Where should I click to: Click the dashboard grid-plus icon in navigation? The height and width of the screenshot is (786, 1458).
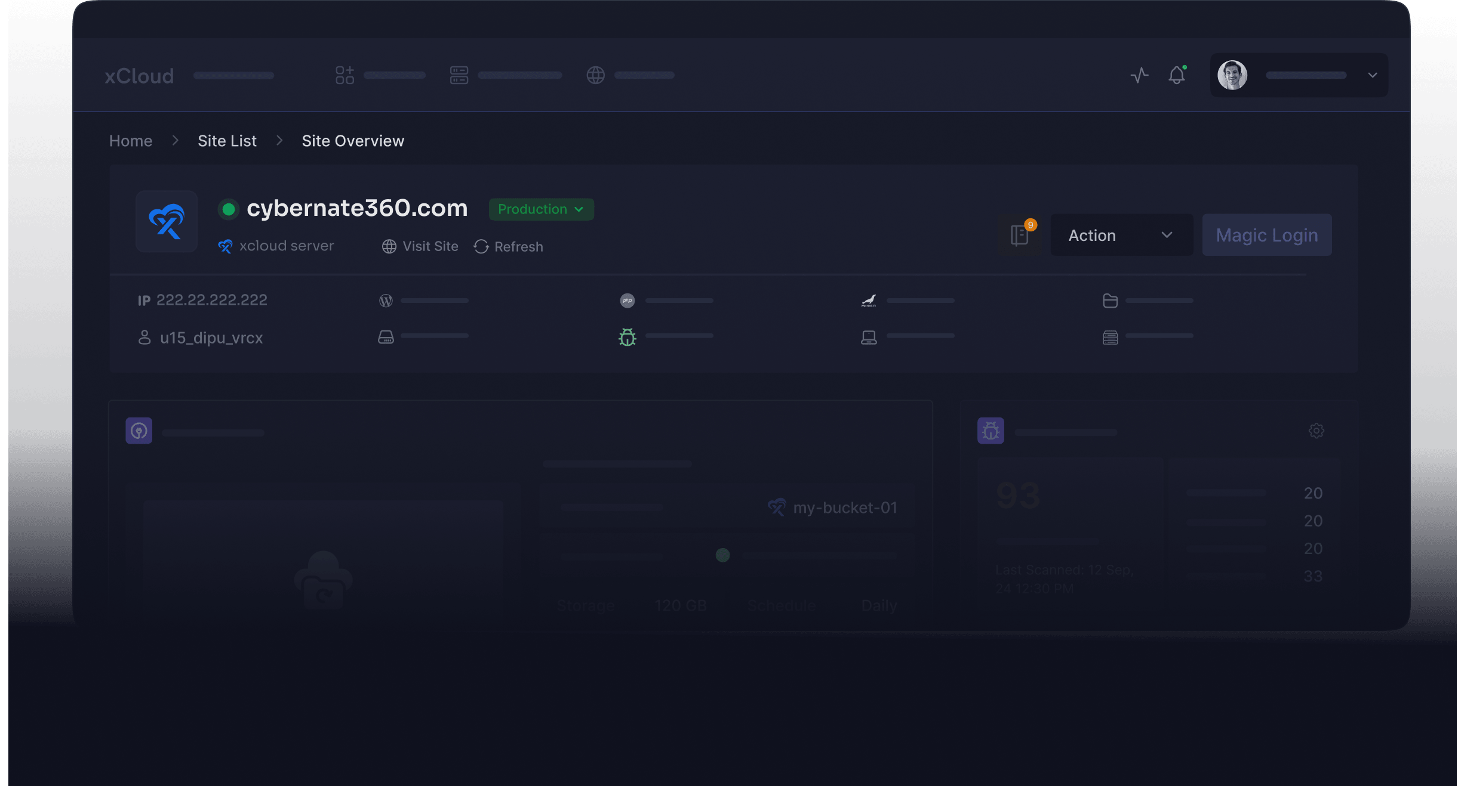(x=344, y=75)
